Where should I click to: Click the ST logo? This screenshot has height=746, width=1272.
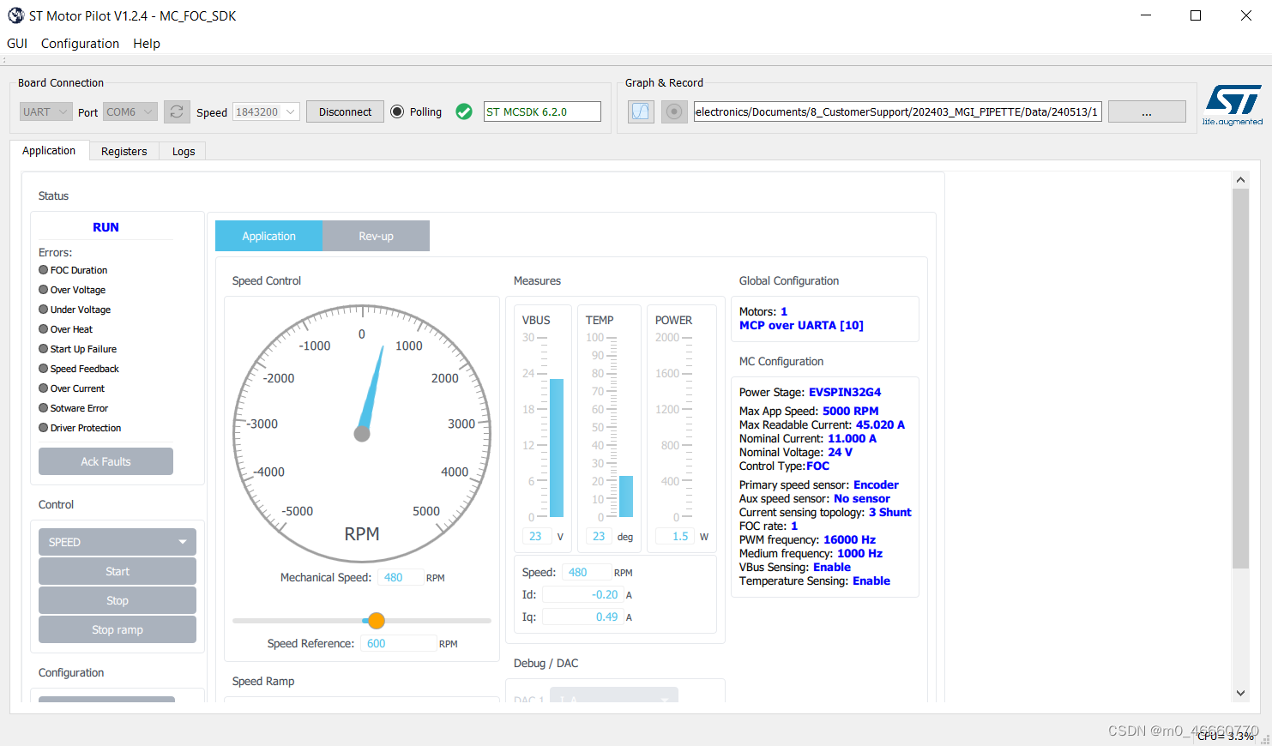coord(1233,105)
